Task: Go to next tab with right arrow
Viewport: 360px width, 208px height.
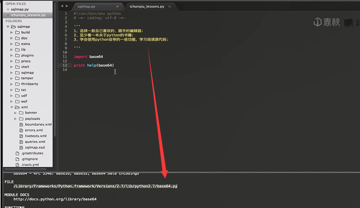Action: click(67, 6)
